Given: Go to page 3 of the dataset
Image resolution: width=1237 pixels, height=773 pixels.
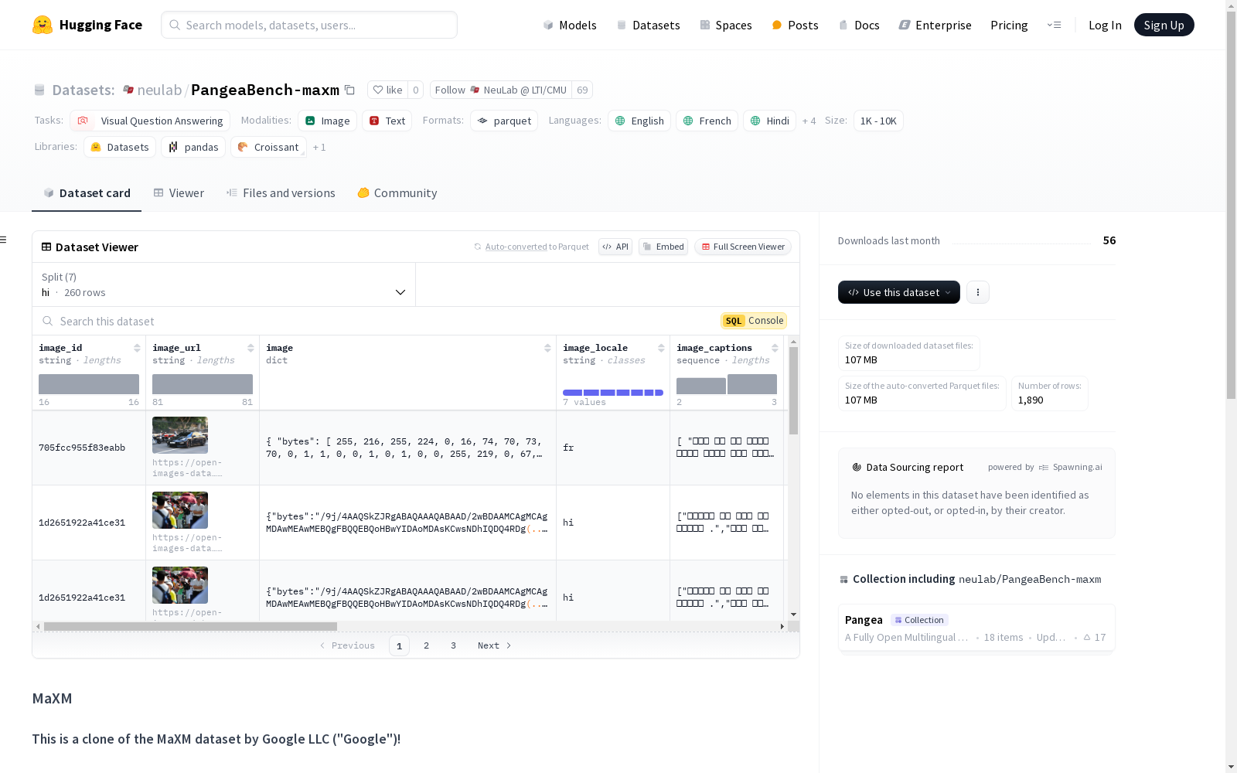Looking at the screenshot, I should click(453, 645).
